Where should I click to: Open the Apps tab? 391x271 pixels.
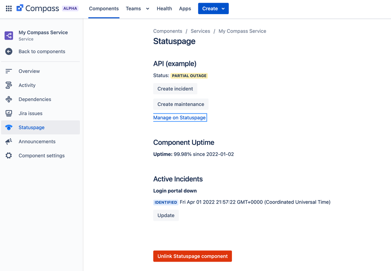point(185,9)
